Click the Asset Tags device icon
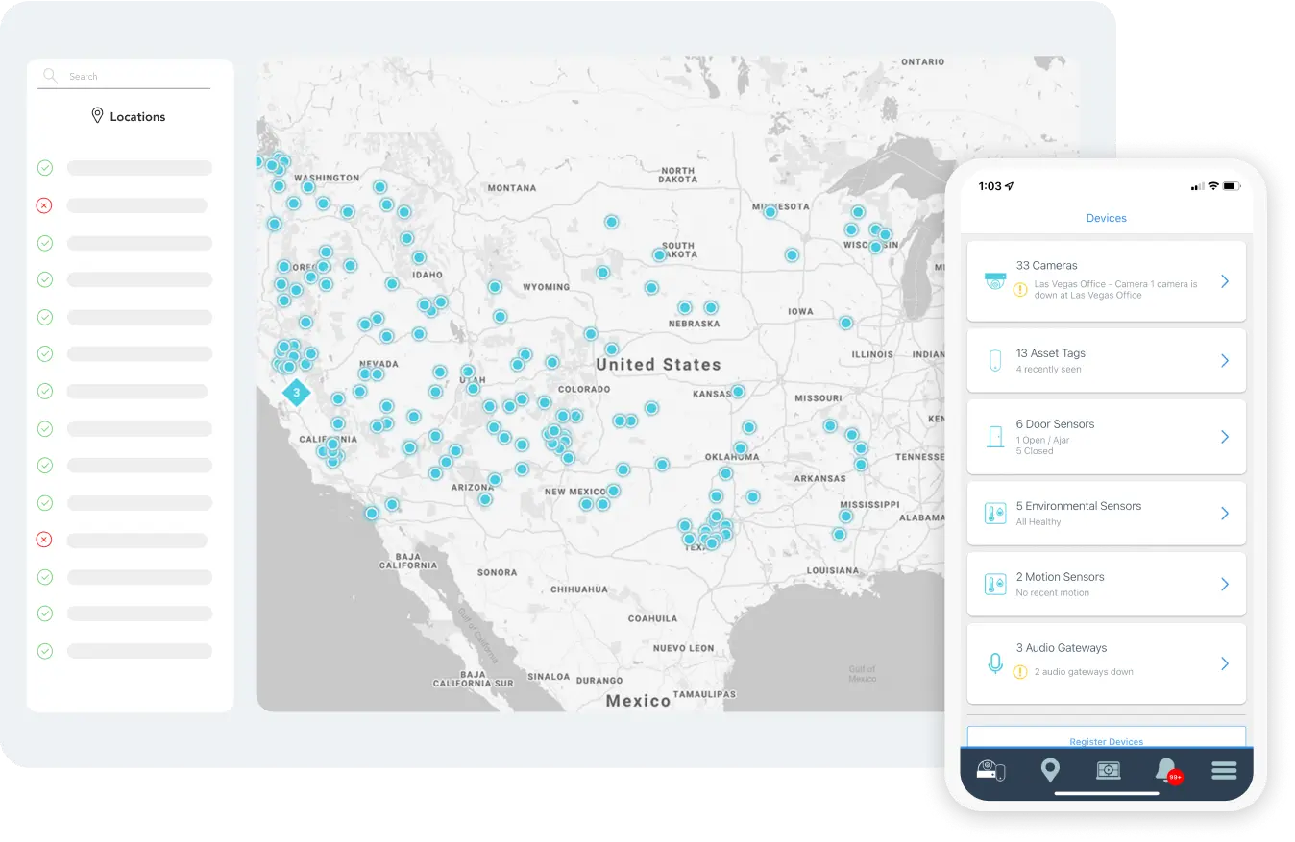Viewport: 1295px width, 842px height. 994,361
